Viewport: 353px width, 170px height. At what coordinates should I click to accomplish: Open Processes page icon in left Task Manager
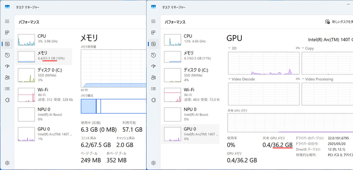pyautogui.click(x=7, y=32)
